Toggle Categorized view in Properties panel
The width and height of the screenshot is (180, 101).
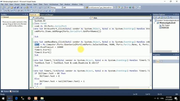tap(155, 61)
